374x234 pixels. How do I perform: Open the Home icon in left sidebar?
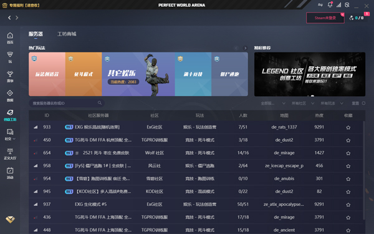(10, 36)
